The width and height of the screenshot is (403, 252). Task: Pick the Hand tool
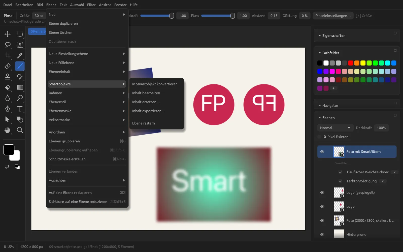click(x=8, y=130)
